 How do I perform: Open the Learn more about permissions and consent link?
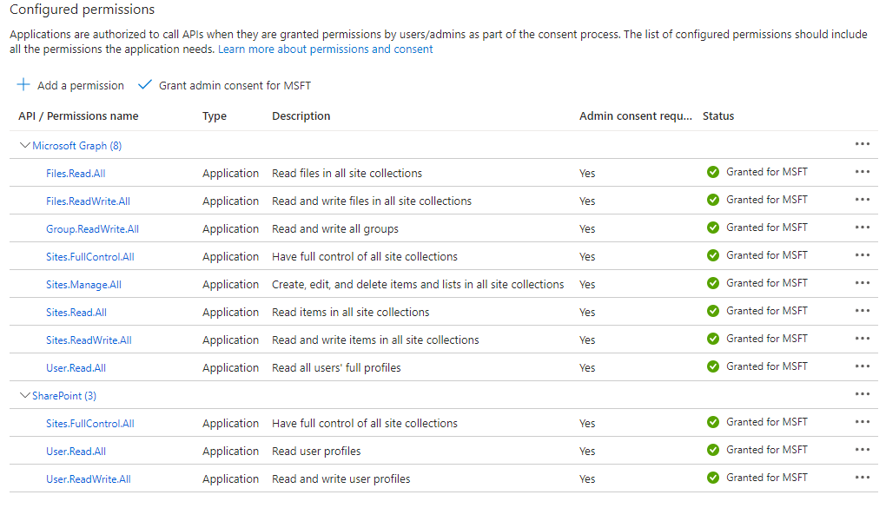pos(324,49)
